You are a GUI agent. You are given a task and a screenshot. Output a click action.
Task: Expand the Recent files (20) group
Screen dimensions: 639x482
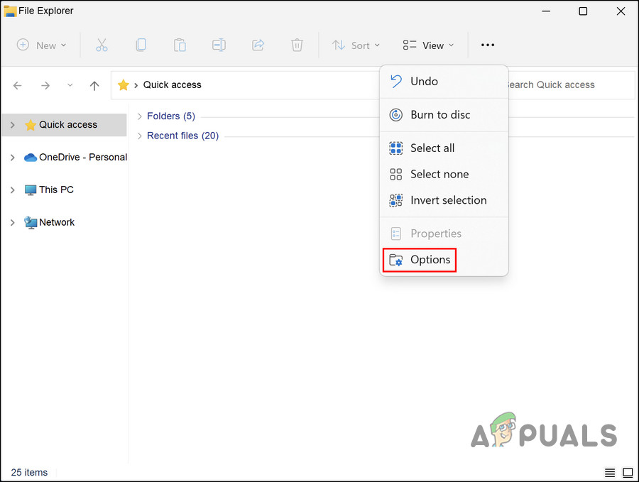(x=139, y=136)
